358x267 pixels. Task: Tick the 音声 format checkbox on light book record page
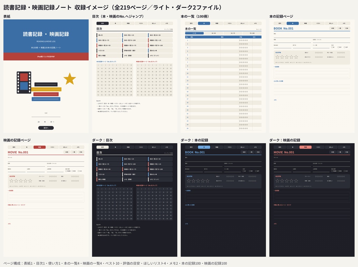click(x=344, y=47)
